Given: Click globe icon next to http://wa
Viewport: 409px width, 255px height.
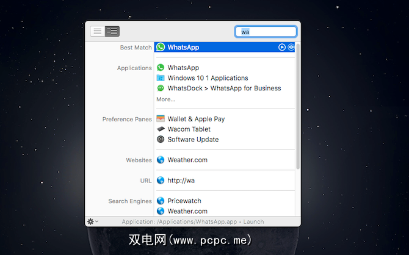Looking at the screenshot, I should pos(161,181).
